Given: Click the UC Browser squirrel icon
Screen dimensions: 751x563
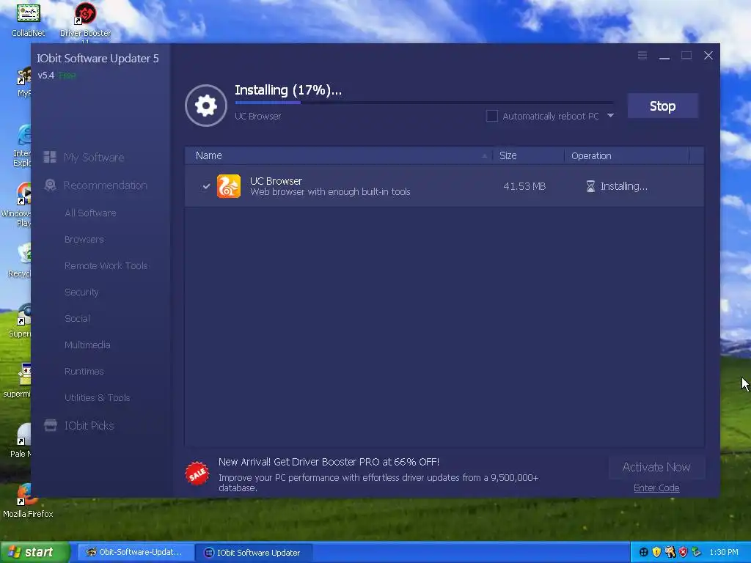Looking at the screenshot, I should click(x=229, y=186).
